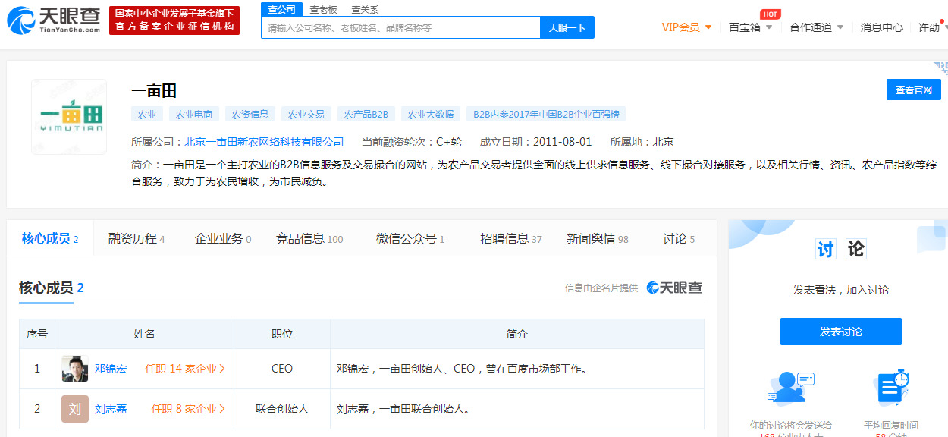This screenshot has height=437, width=948.
Task: Click the 农产品B2B tag
Action: tap(366, 115)
